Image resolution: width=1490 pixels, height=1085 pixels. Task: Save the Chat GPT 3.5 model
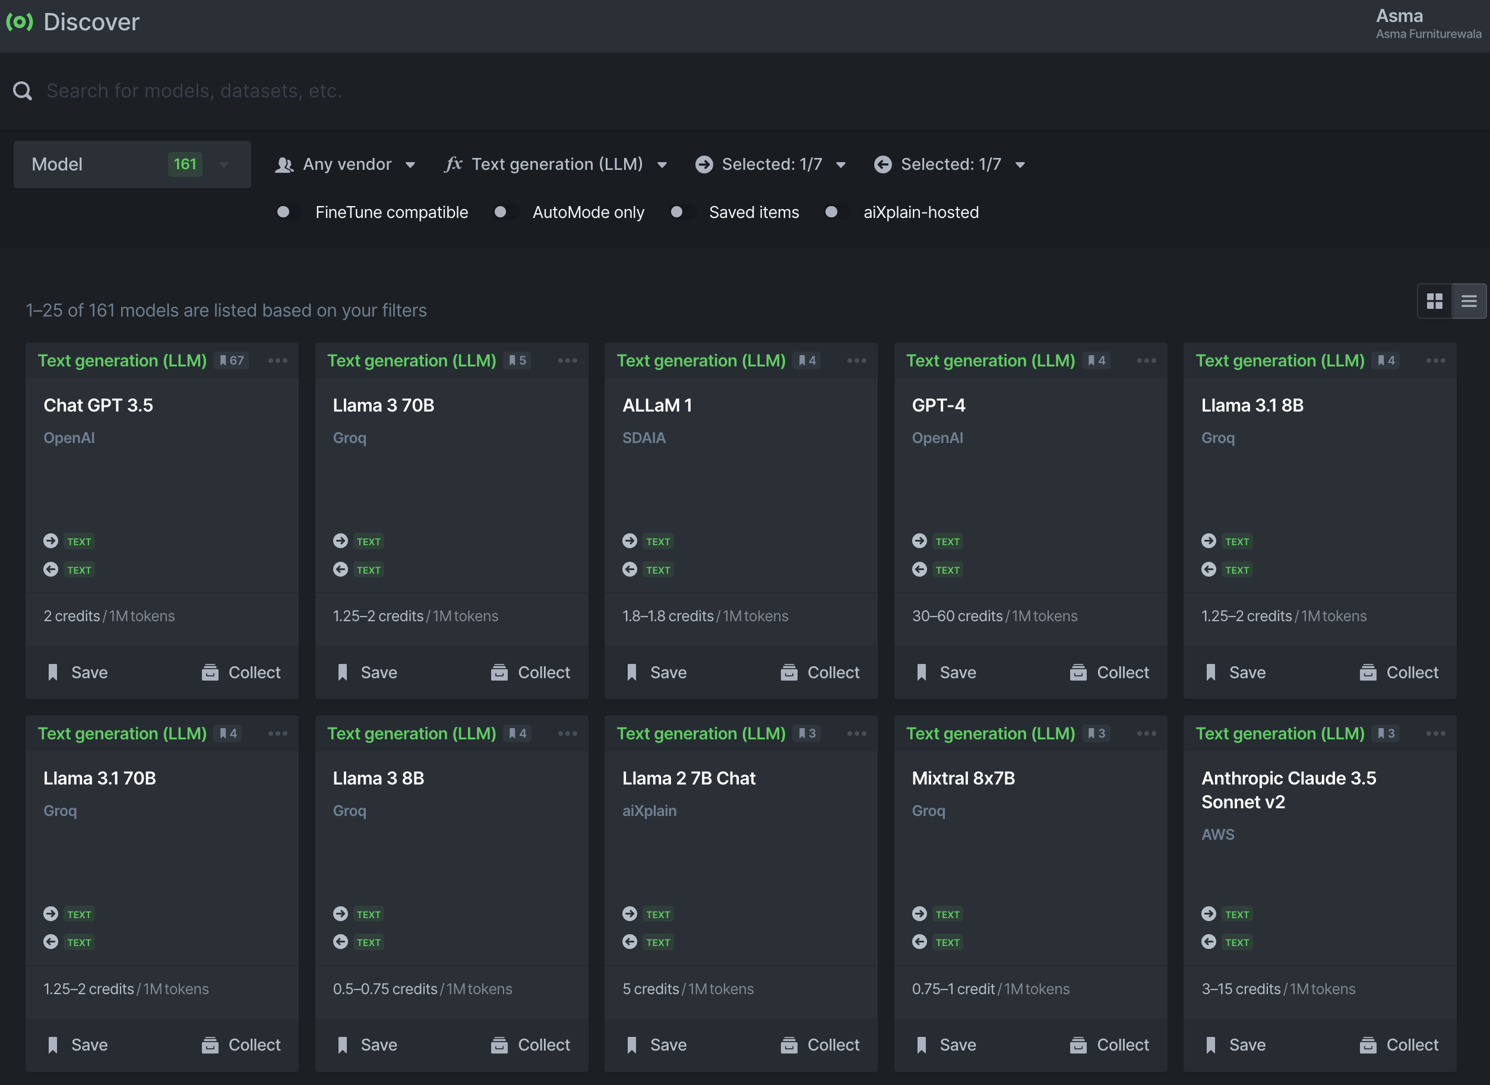[78, 672]
